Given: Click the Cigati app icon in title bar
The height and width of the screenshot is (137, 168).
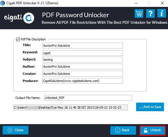Looking at the screenshot, I should point(3,3).
